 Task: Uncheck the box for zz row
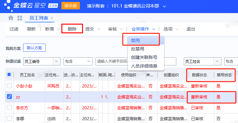point(9,97)
